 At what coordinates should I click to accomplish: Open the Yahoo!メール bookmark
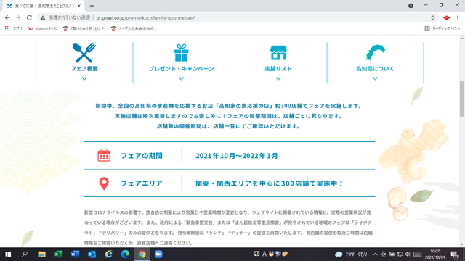tap(42, 29)
